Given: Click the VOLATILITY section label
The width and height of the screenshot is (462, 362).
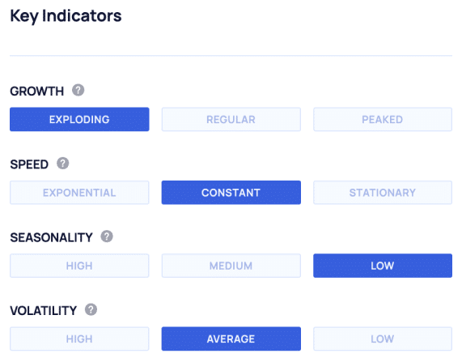Looking at the screenshot, I should coord(44,311).
